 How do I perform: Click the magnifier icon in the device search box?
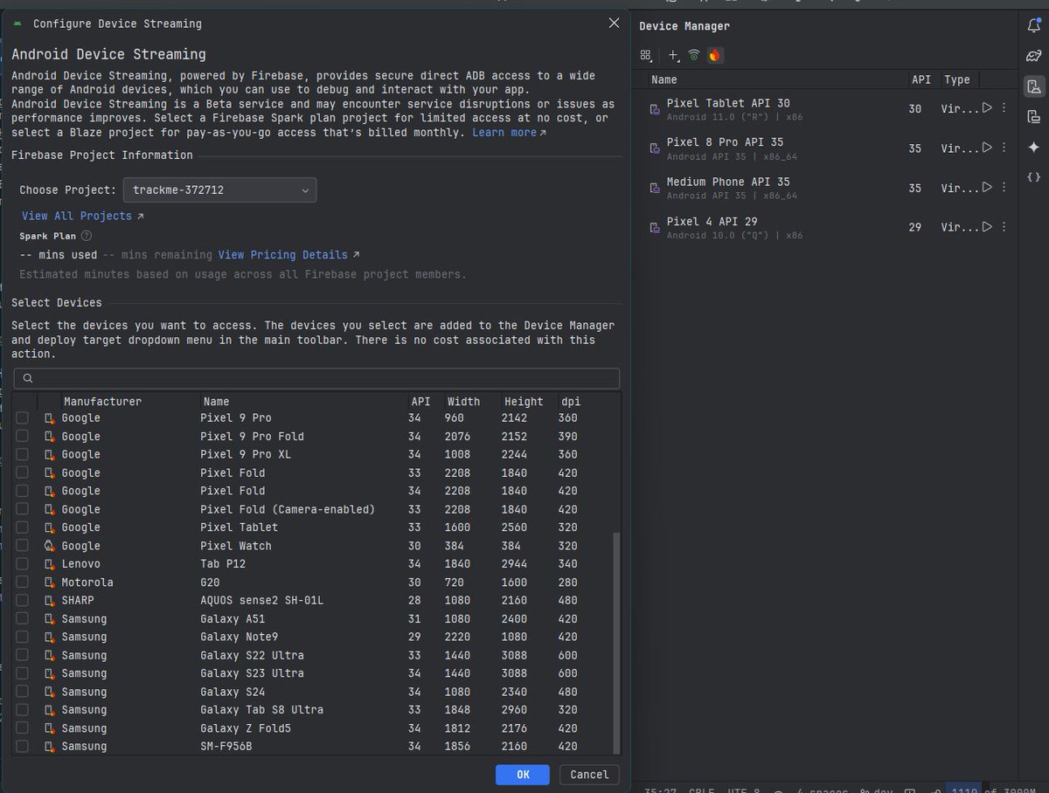point(28,378)
